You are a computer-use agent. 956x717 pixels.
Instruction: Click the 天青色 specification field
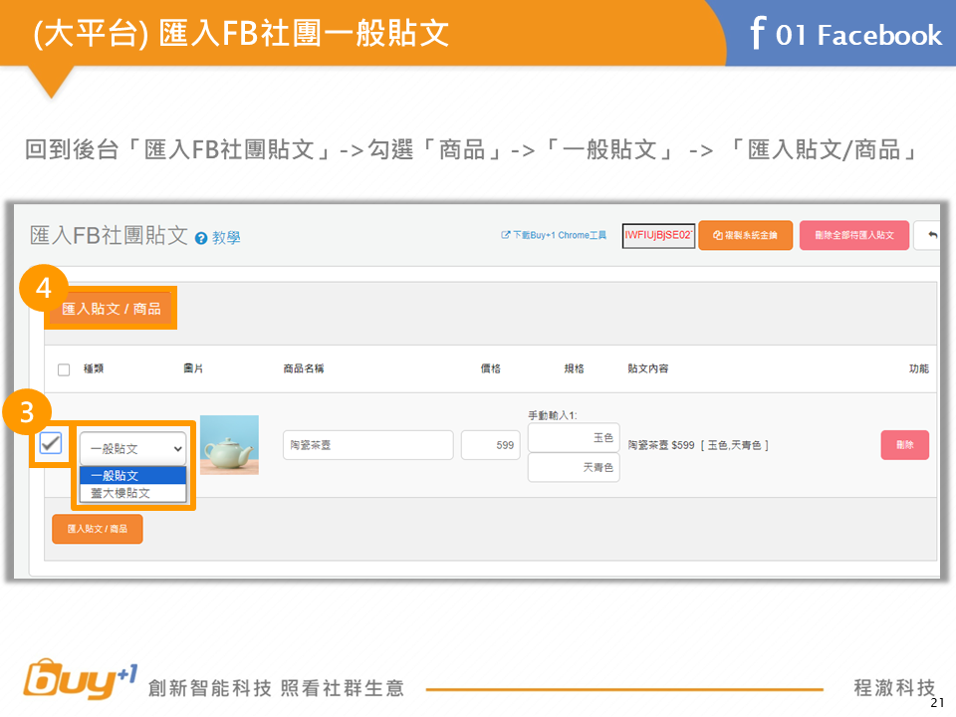[574, 467]
